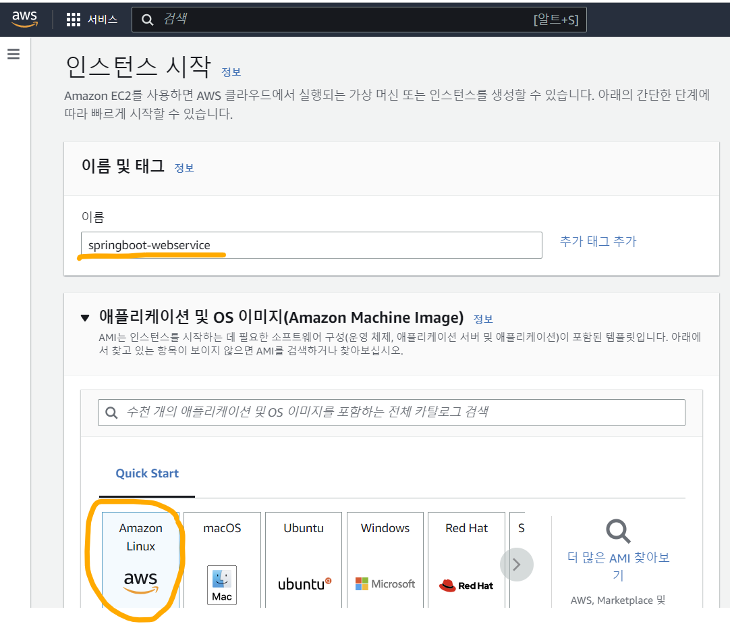Open the AWS home logo
730x624 pixels.
[x=25, y=19]
